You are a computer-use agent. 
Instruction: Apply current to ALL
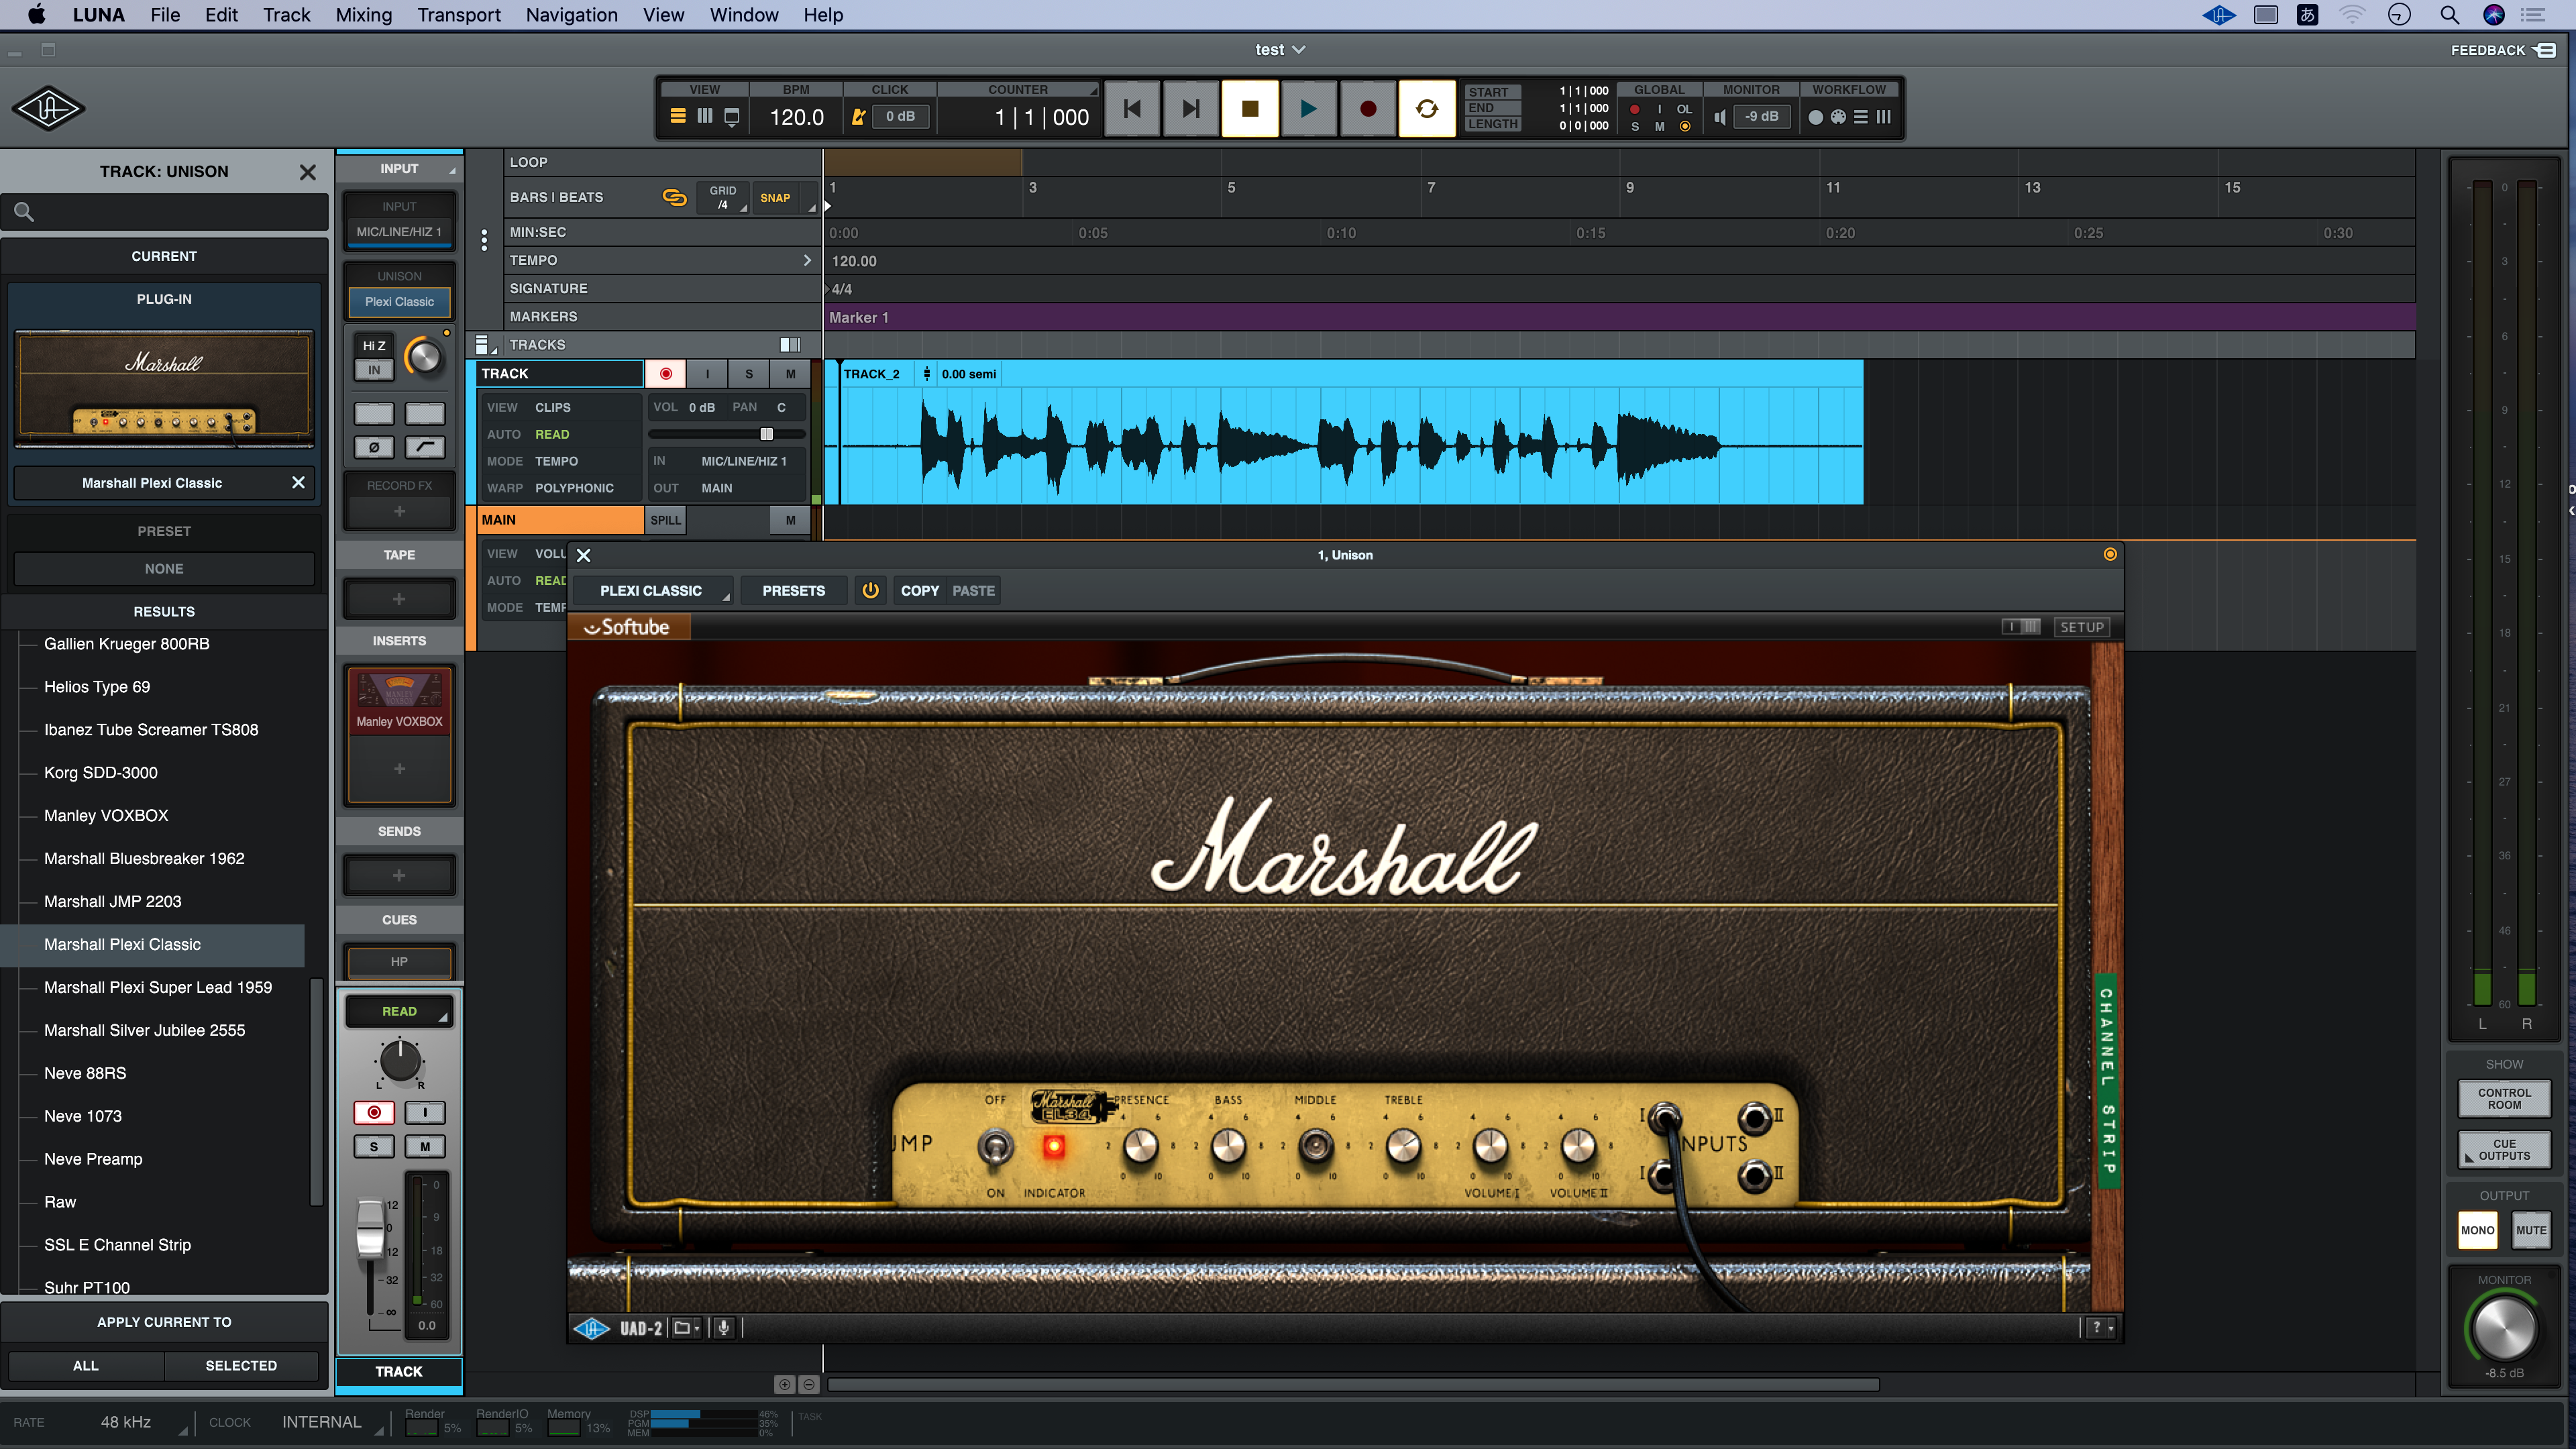86,1366
